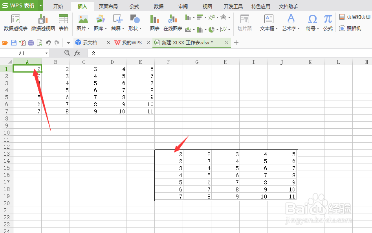Switch to the 开发工具 tab
The height and width of the screenshot is (233, 372).
[233, 6]
